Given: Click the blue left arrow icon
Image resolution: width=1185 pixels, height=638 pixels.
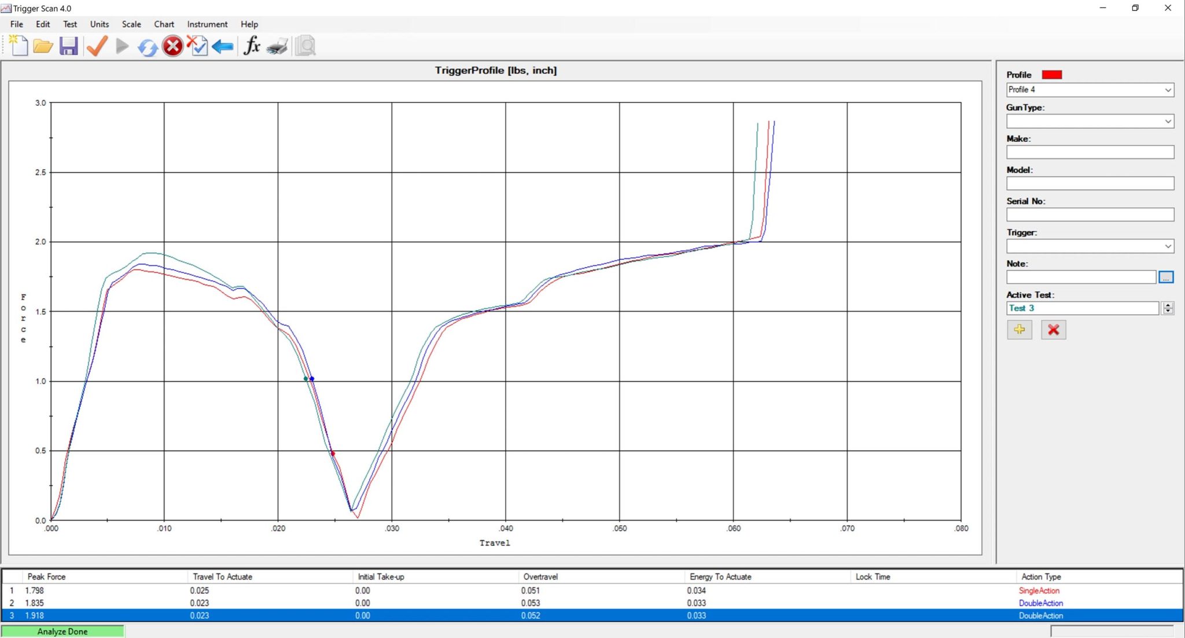Looking at the screenshot, I should 223,46.
